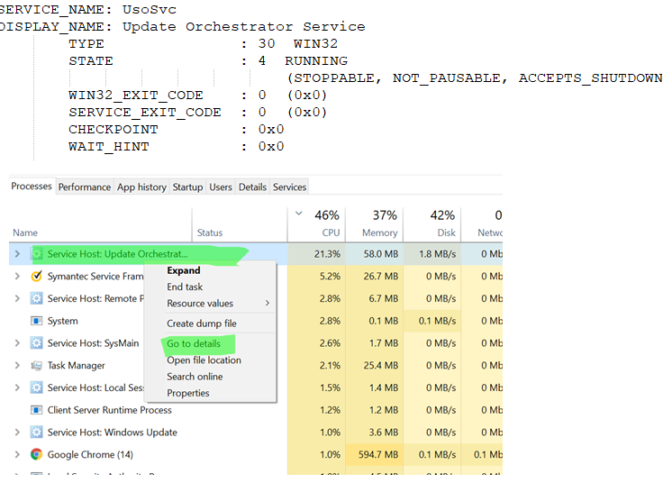Expand the Google Chrome (14) group

click(x=17, y=455)
